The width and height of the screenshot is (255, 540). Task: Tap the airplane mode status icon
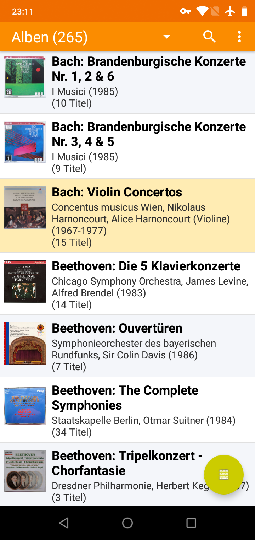pyautogui.click(x=230, y=11)
